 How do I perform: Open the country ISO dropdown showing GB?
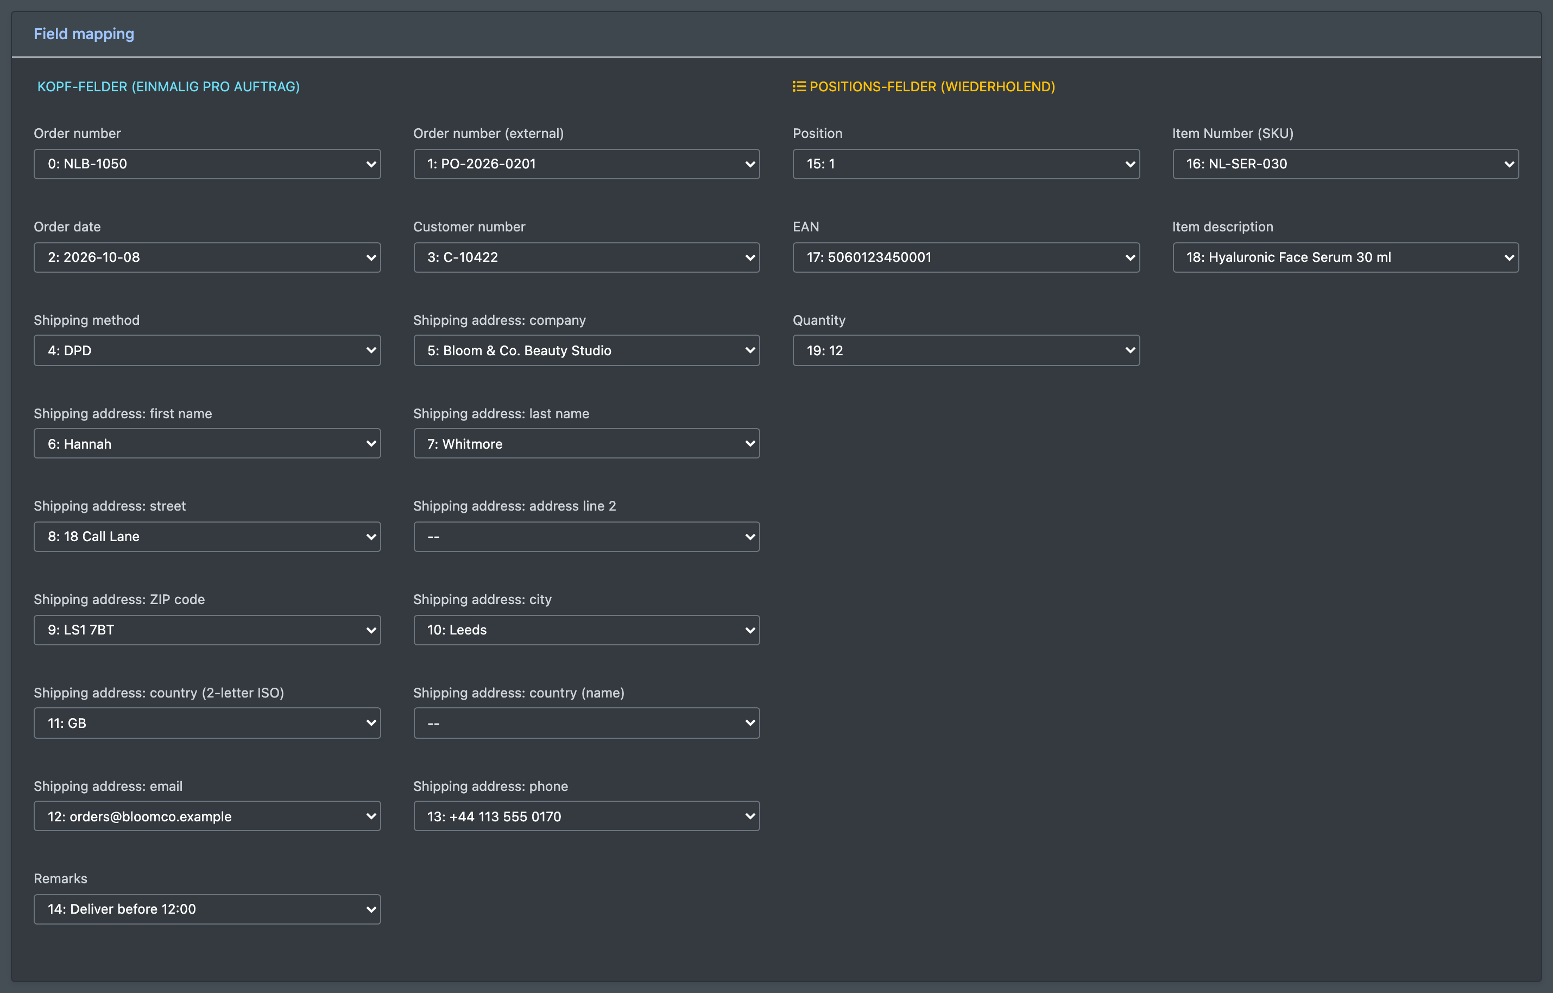click(x=207, y=724)
